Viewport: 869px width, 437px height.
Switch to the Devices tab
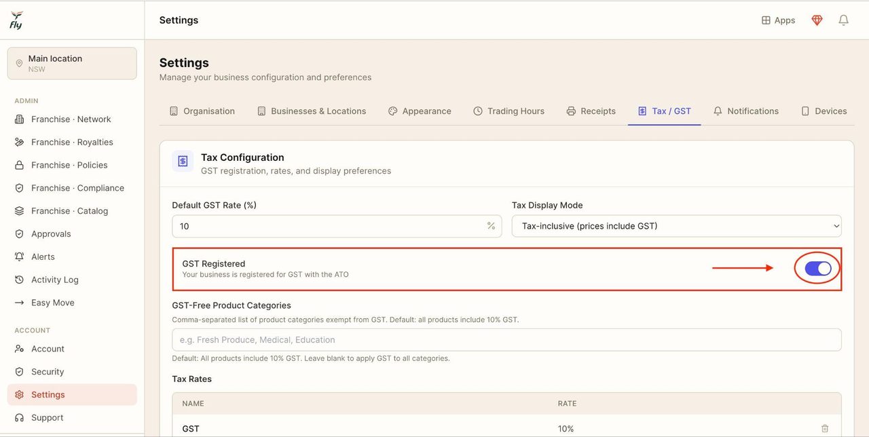[x=824, y=111]
